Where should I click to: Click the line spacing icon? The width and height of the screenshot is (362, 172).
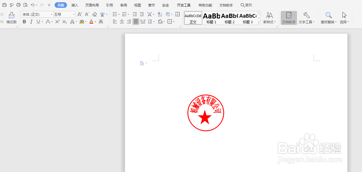pos(150,22)
